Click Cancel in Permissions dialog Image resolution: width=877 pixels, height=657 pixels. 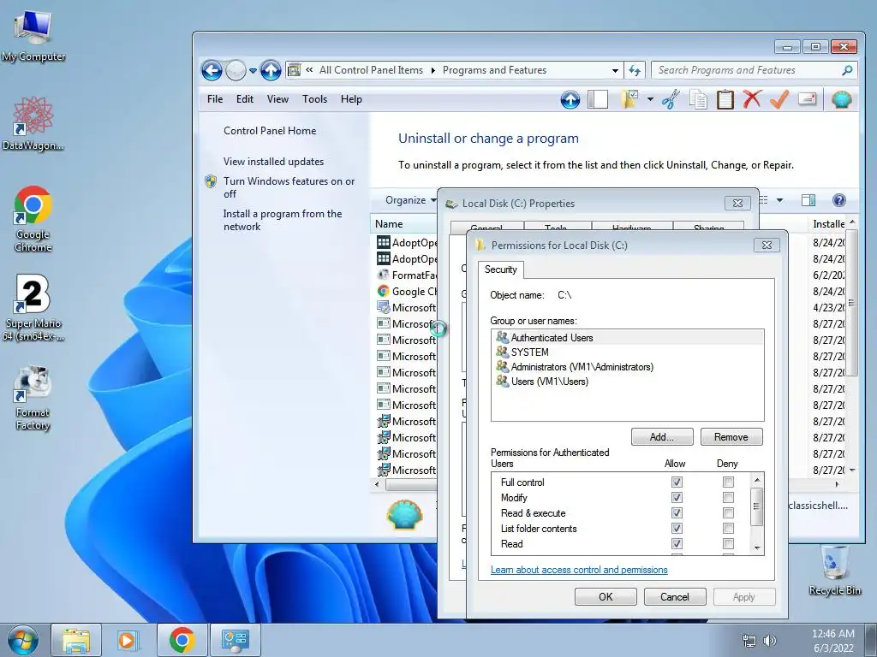click(x=675, y=596)
